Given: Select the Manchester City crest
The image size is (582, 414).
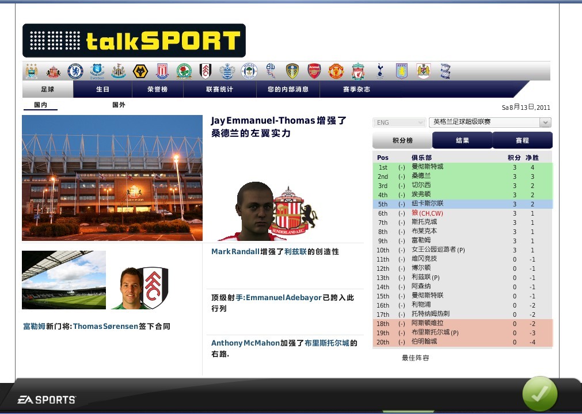Looking at the screenshot, I should [x=32, y=71].
